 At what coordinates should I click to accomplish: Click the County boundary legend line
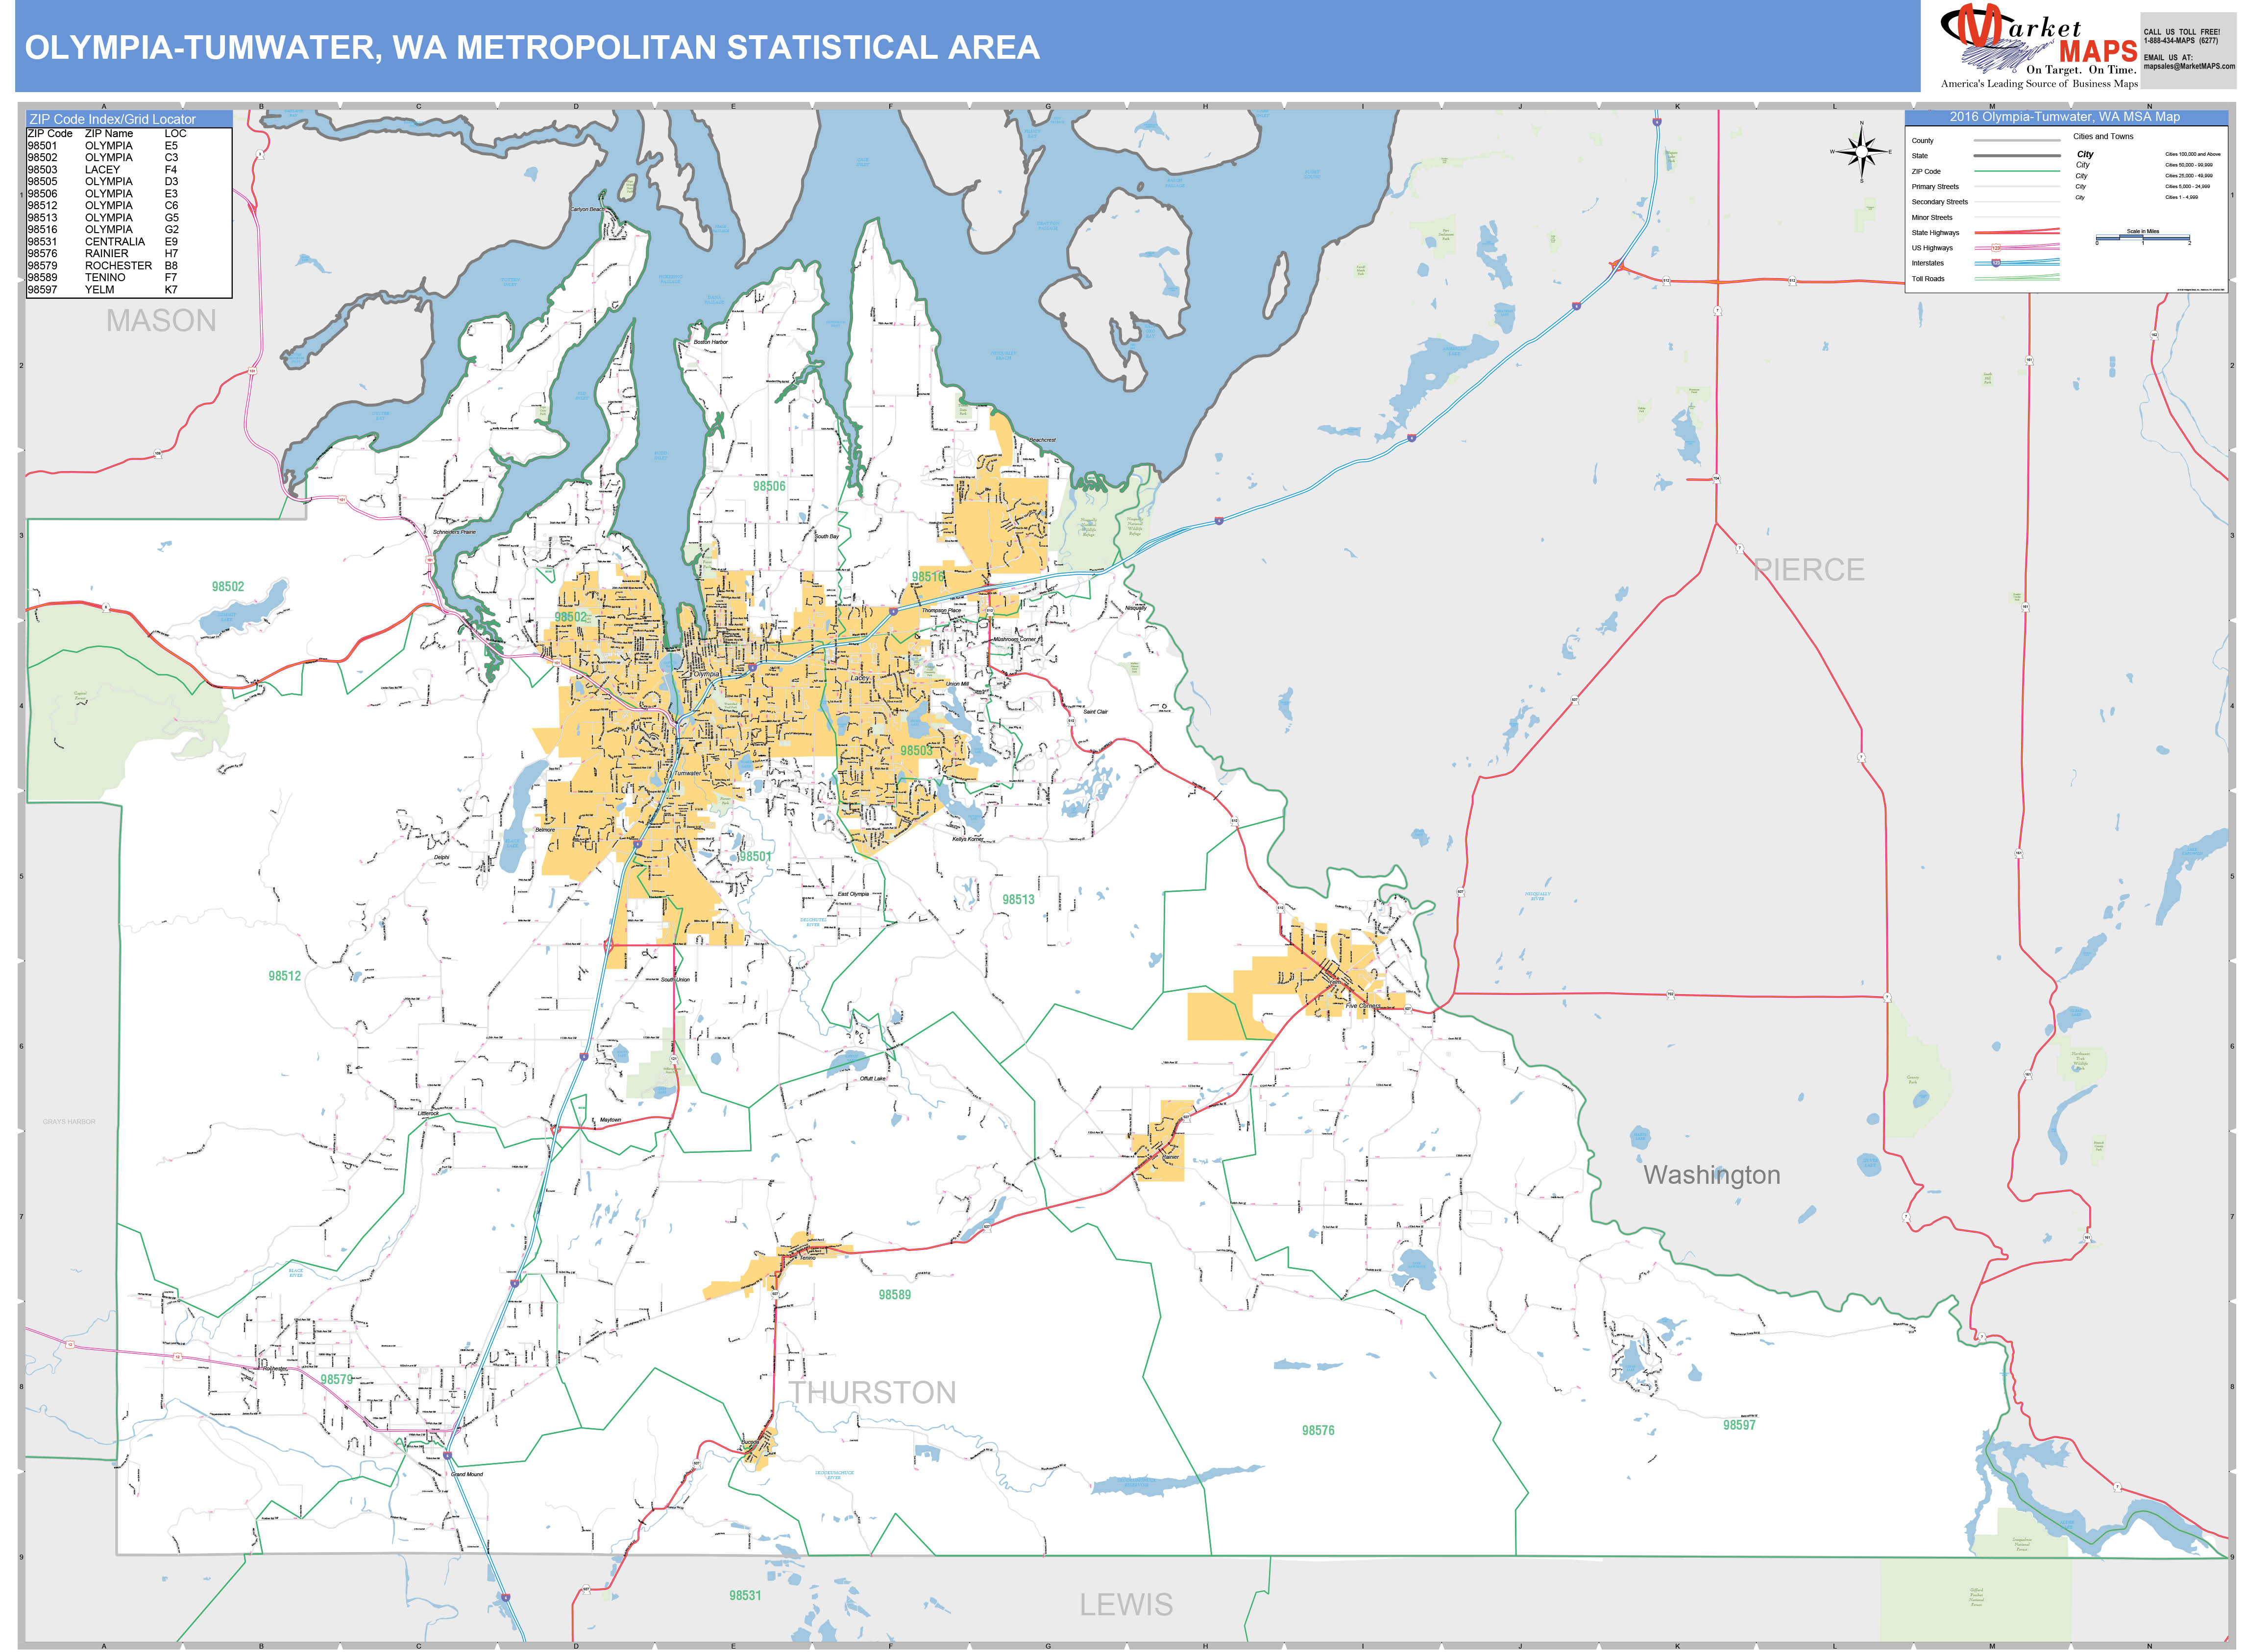pyautogui.click(x=2017, y=141)
